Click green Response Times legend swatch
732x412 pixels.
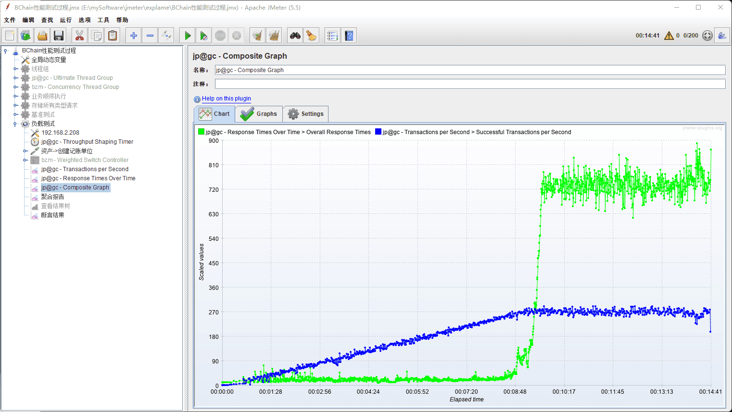click(x=201, y=132)
